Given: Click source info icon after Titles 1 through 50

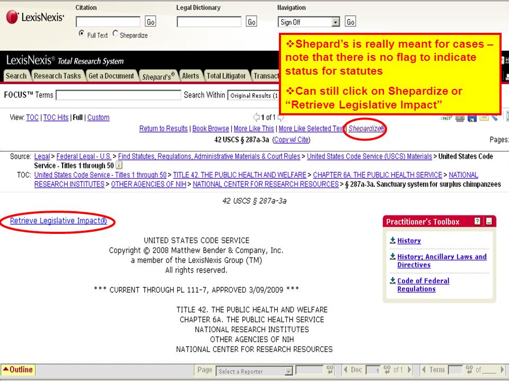Looking at the screenshot, I should [x=119, y=165].
